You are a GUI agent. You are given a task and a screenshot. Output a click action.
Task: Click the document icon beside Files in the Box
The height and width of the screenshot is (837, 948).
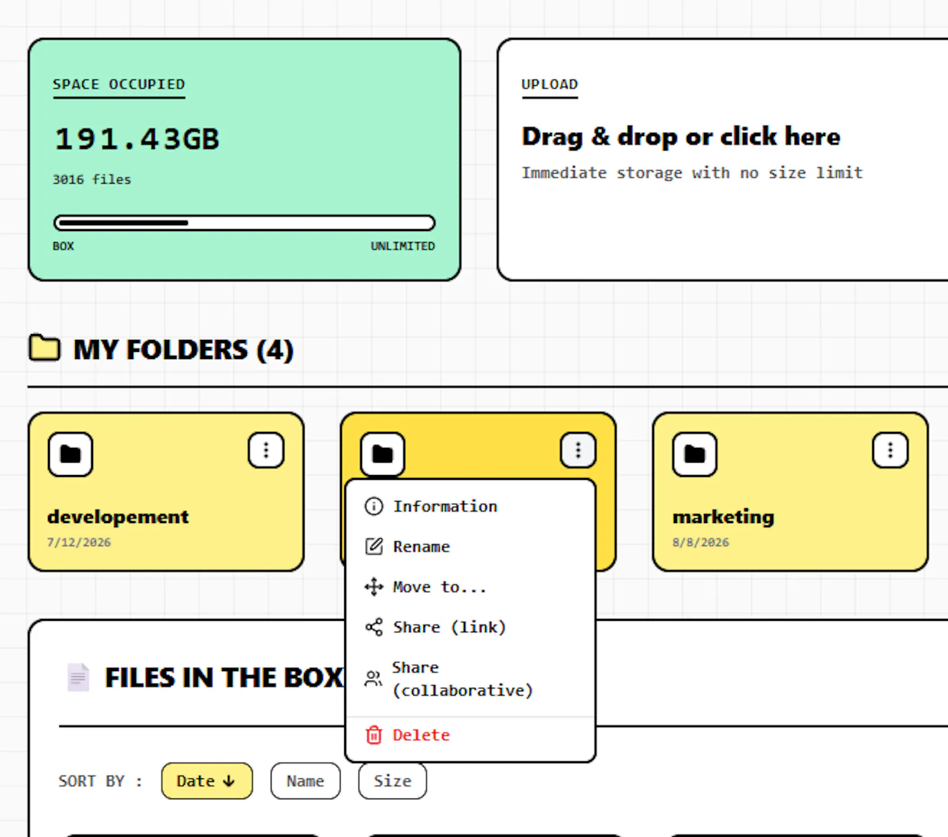click(x=78, y=677)
